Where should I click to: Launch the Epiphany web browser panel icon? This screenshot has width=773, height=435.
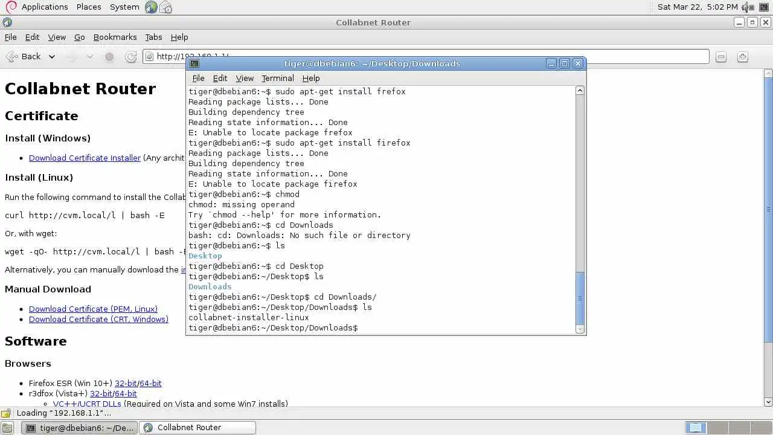pos(151,7)
